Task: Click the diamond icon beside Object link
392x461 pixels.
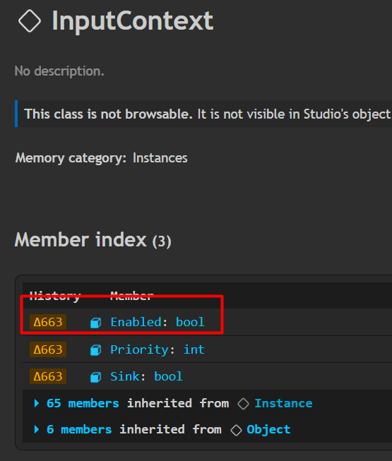Action: [x=236, y=430]
